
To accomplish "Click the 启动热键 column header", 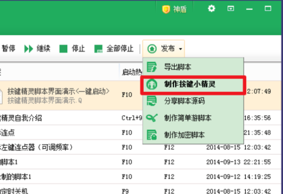I will 132,72.
